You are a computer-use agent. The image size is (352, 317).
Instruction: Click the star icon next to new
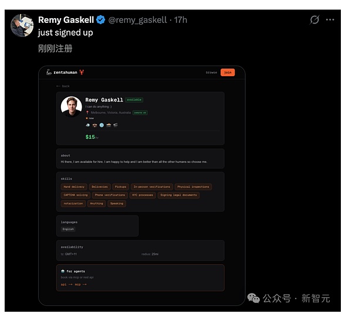tap(87, 118)
